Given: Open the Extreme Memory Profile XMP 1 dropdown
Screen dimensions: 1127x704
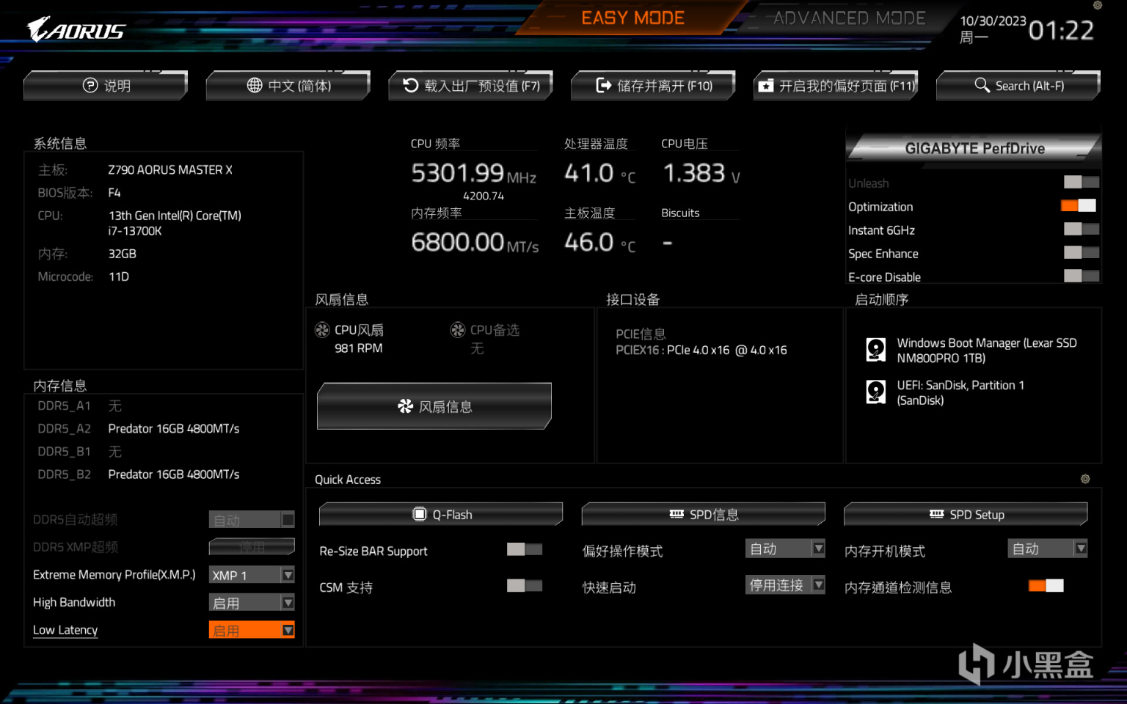Looking at the screenshot, I should (252, 575).
